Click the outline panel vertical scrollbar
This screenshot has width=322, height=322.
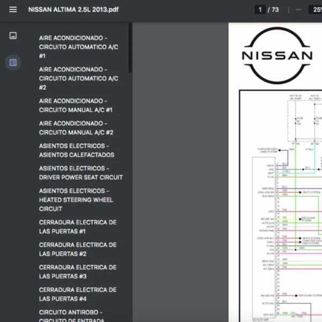[x=130, y=48]
